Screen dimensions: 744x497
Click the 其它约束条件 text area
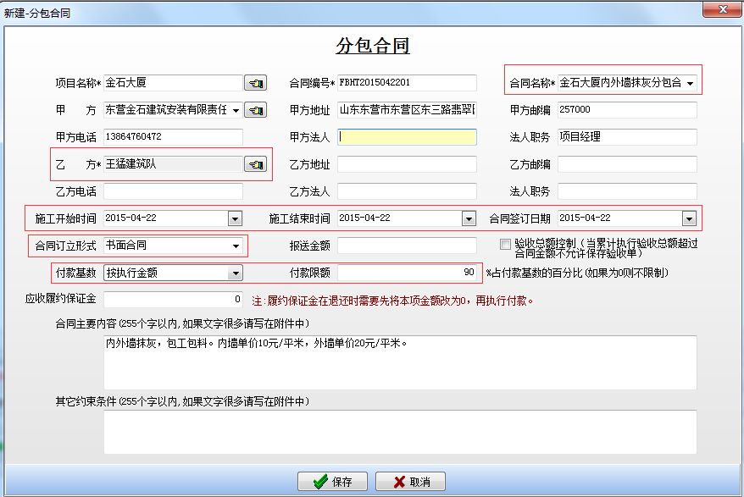pyautogui.click(x=400, y=432)
